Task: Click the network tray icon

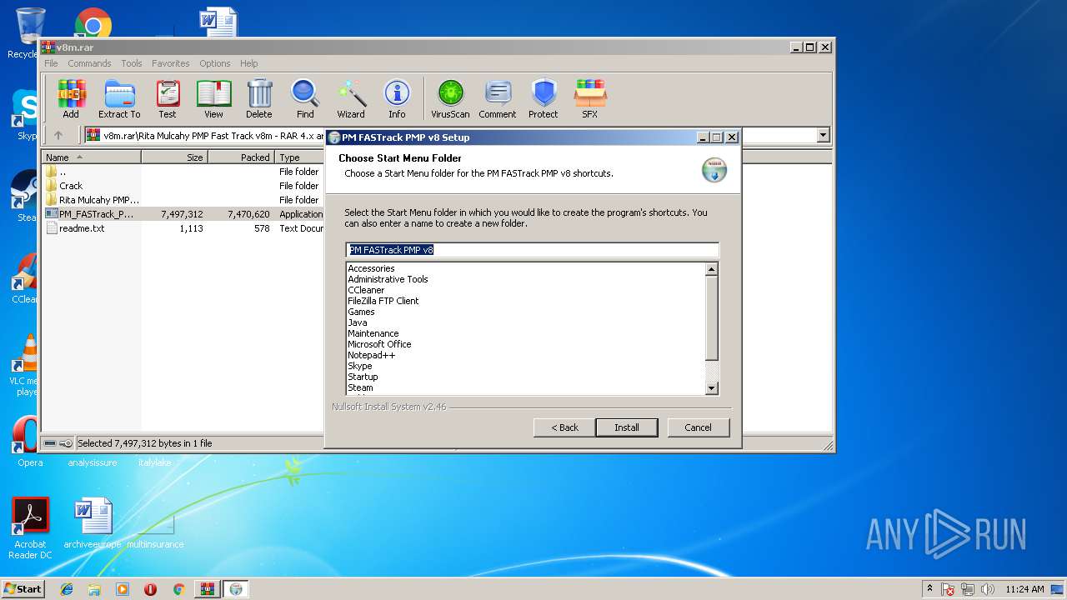Action: (x=968, y=589)
